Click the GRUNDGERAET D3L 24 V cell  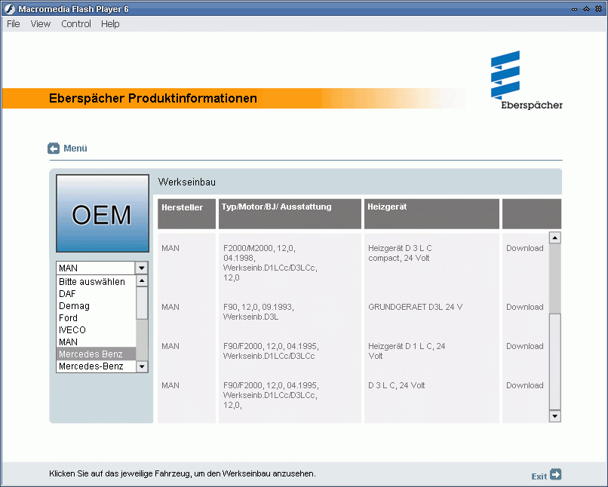point(416,308)
